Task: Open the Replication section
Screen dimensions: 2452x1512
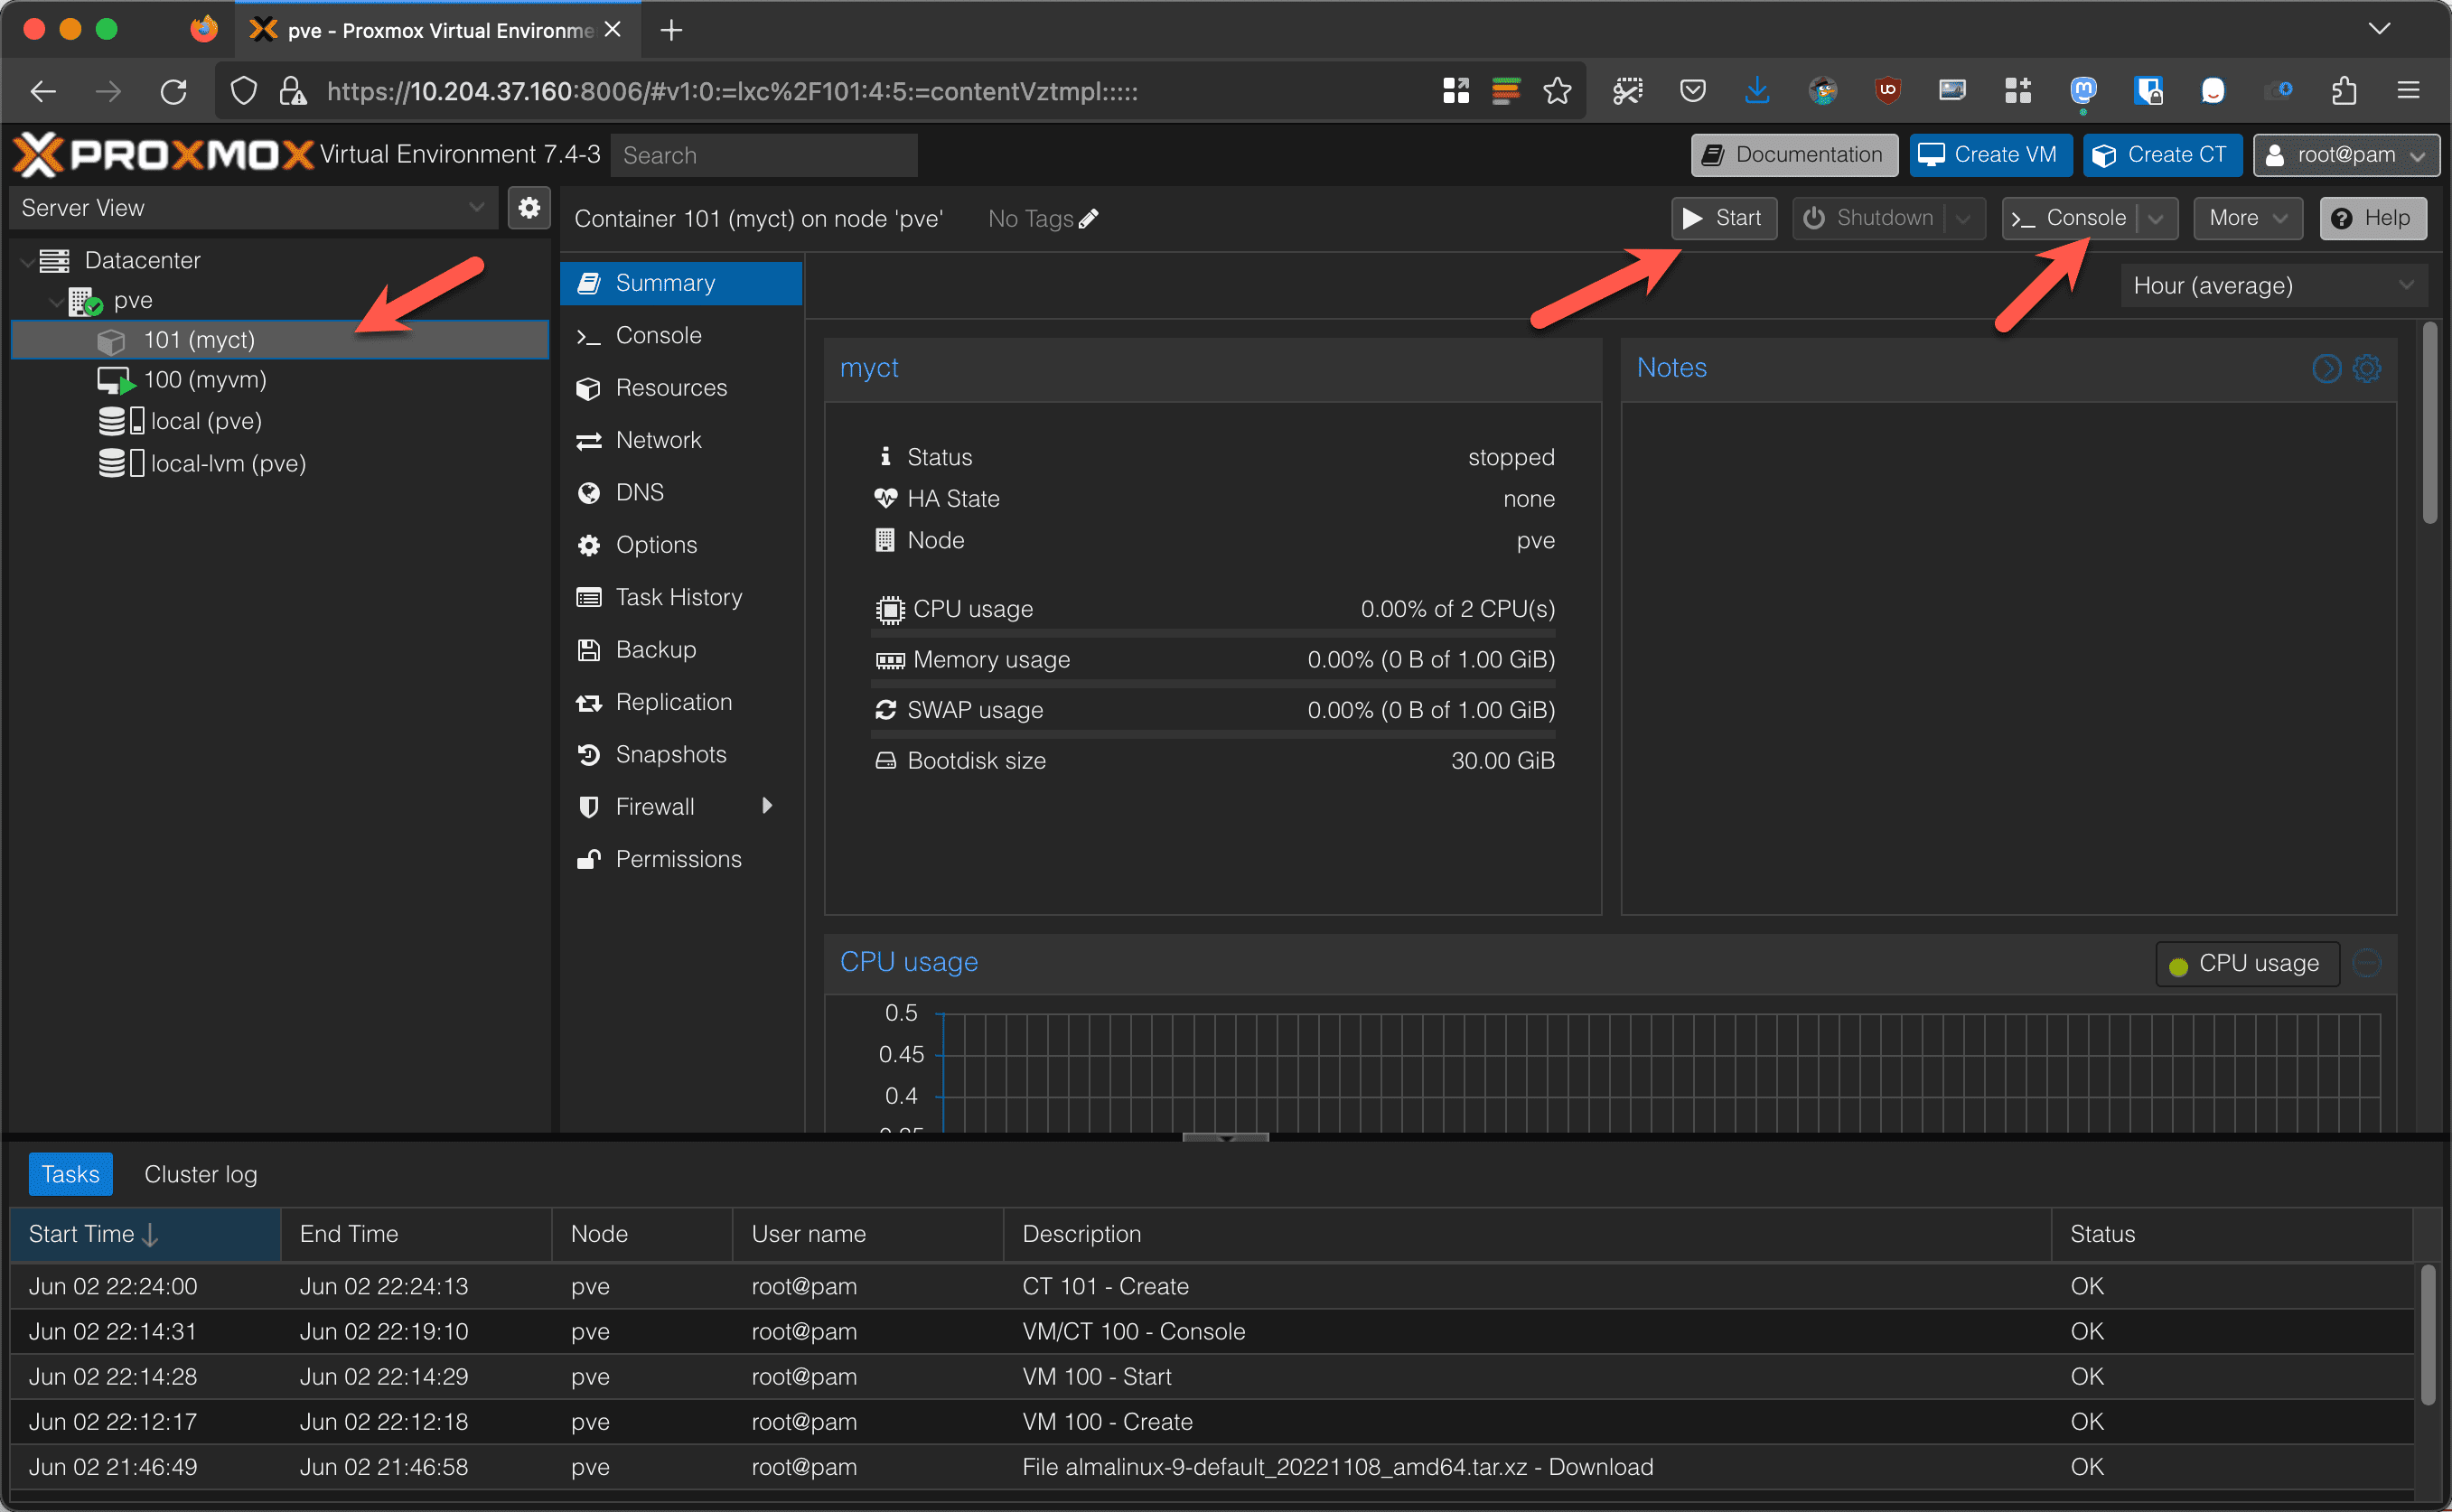Action: pos(680,702)
